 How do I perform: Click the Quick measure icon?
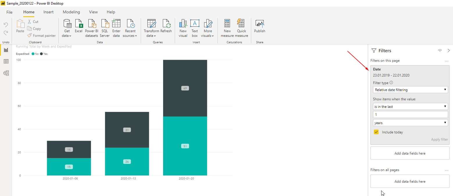[x=241, y=24]
